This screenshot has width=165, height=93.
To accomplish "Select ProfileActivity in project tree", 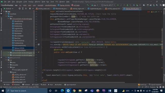I will (x=19, y=43).
